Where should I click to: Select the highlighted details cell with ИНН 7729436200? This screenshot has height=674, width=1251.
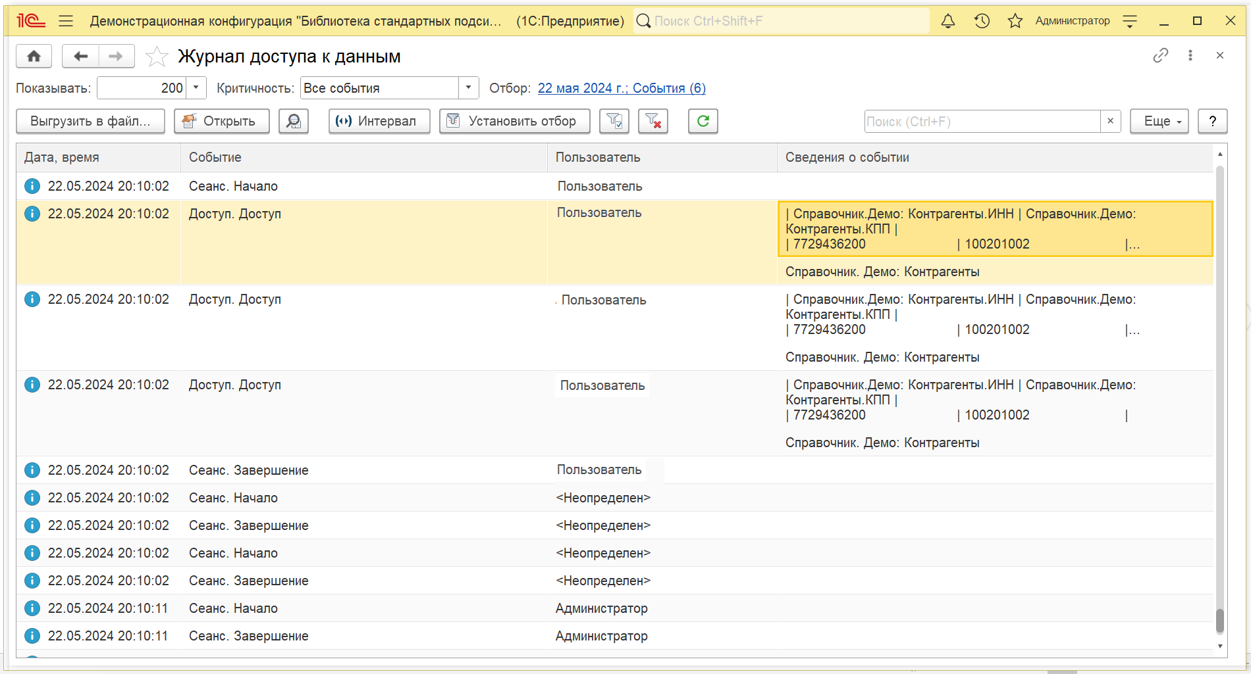click(x=996, y=229)
